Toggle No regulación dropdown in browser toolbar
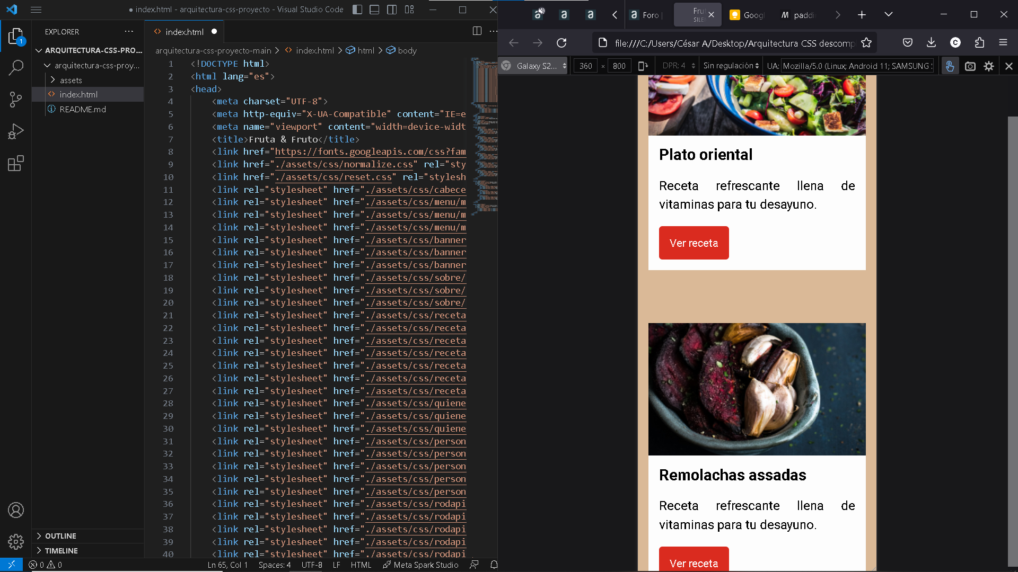This screenshot has height=572, width=1018. click(x=731, y=66)
